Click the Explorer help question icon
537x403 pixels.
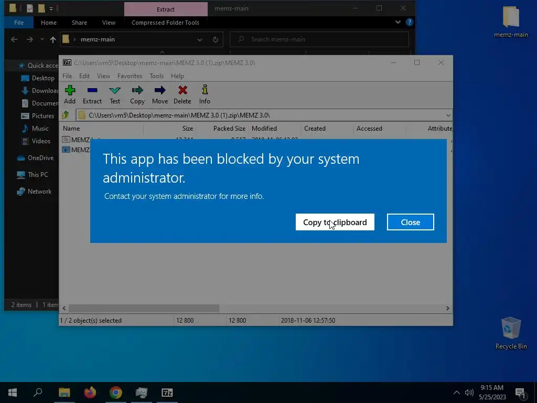point(409,22)
